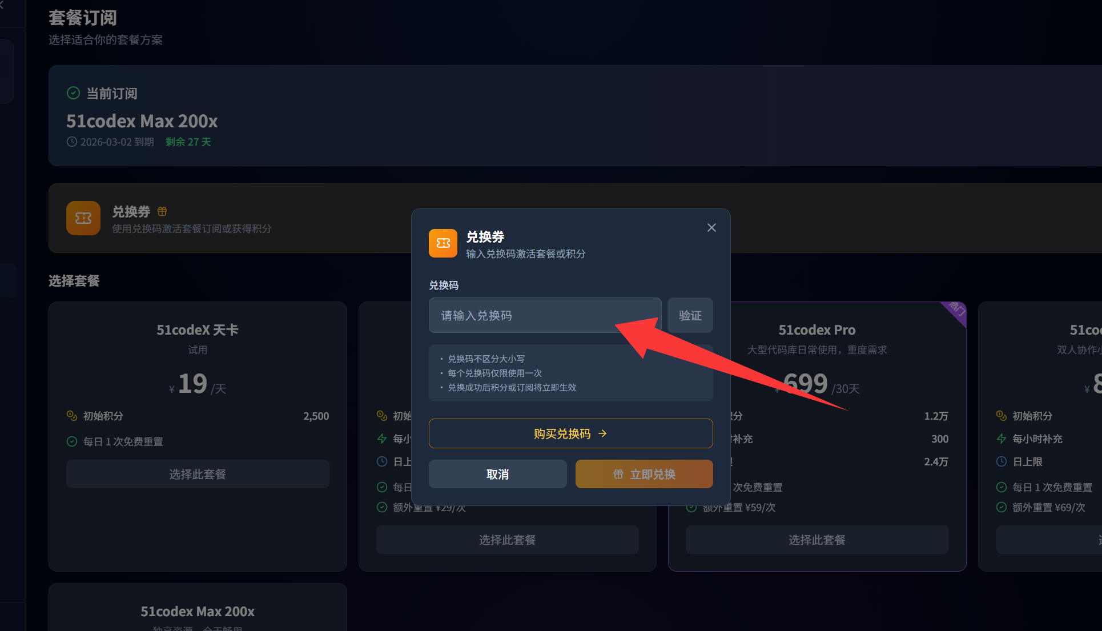Select the 51codeX 天卡 plan button
Viewport: 1102px width, 631px height.
pyautogui.click(x=198, y=474)
